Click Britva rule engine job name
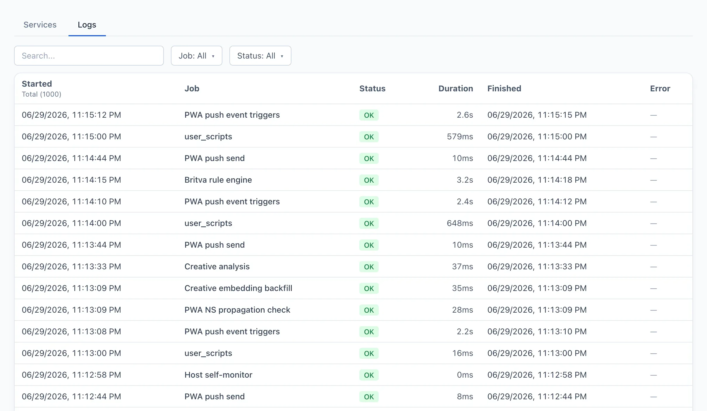Screen dimensions: 707x411 coord(218,180)
